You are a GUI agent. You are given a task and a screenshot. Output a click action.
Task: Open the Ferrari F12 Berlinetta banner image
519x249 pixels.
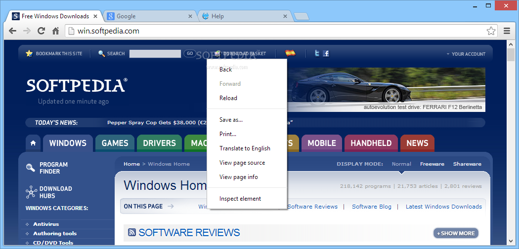[386, 90]
